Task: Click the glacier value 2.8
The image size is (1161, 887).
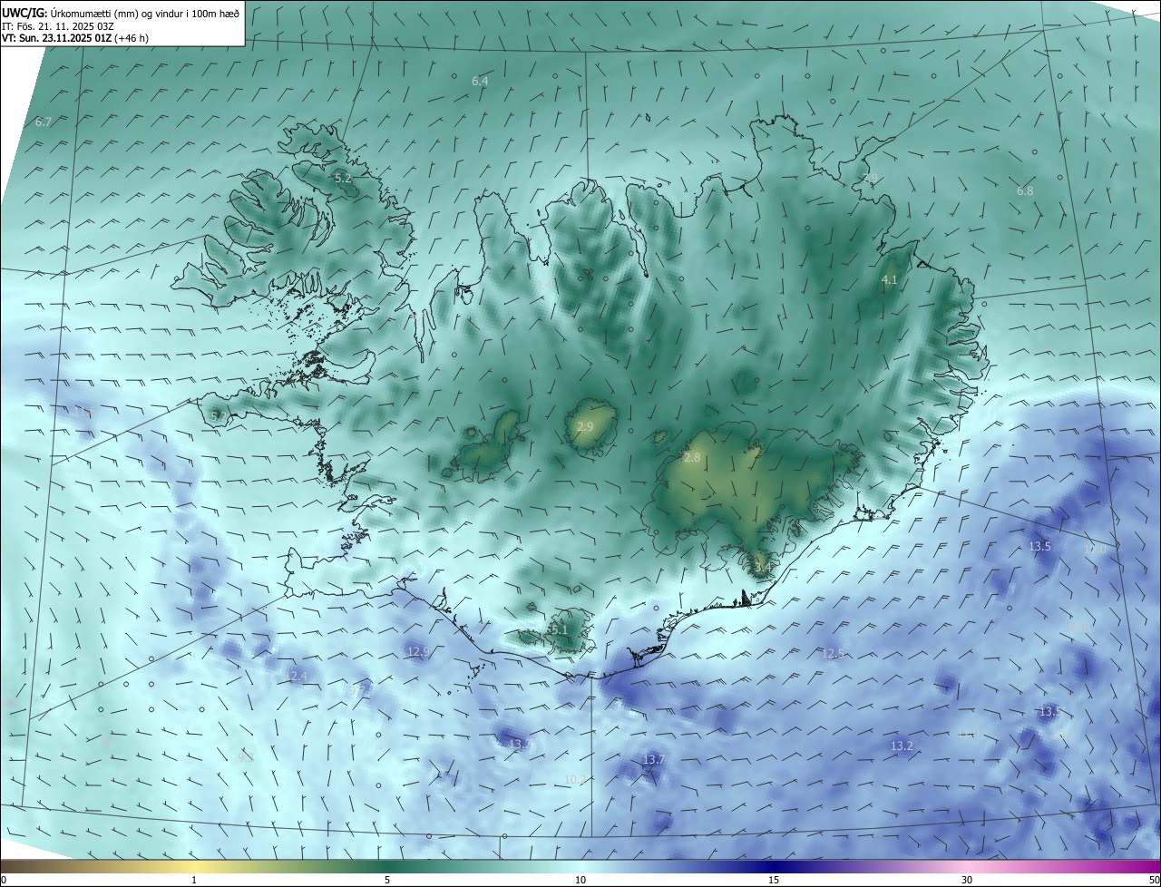Action: [692, 458]
